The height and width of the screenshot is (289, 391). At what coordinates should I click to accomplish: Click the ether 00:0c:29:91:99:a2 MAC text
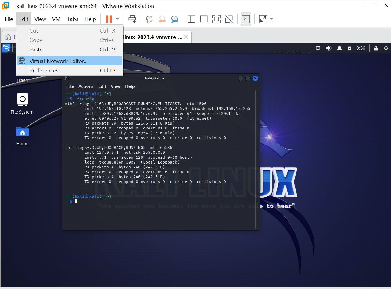[113, 118]
